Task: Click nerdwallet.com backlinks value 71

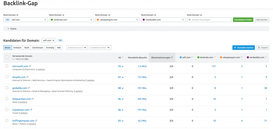Action: coord(265,121)
